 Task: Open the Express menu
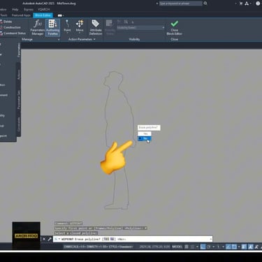(29, 9)
